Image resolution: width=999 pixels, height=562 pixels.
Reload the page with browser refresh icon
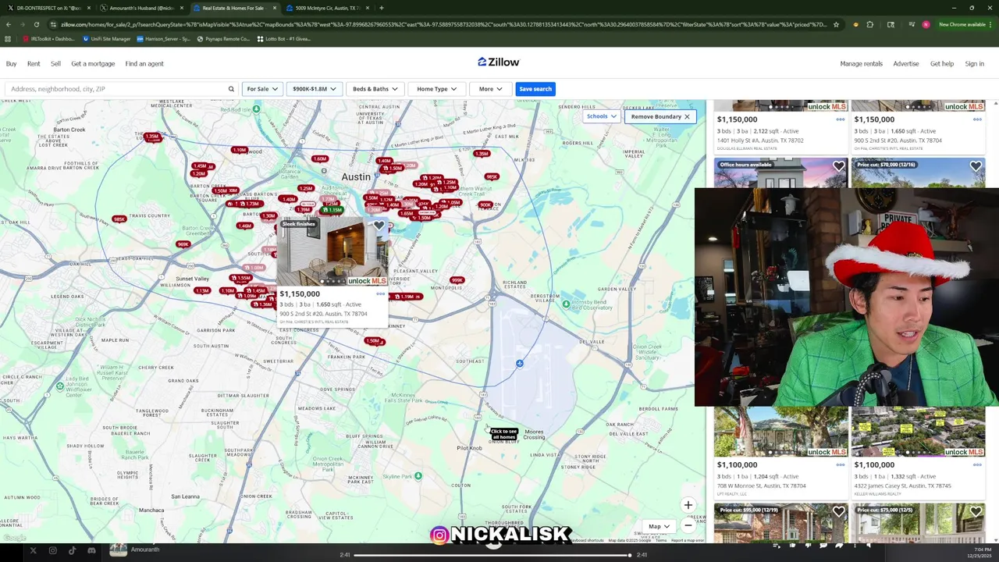click(x=36, y=24)
